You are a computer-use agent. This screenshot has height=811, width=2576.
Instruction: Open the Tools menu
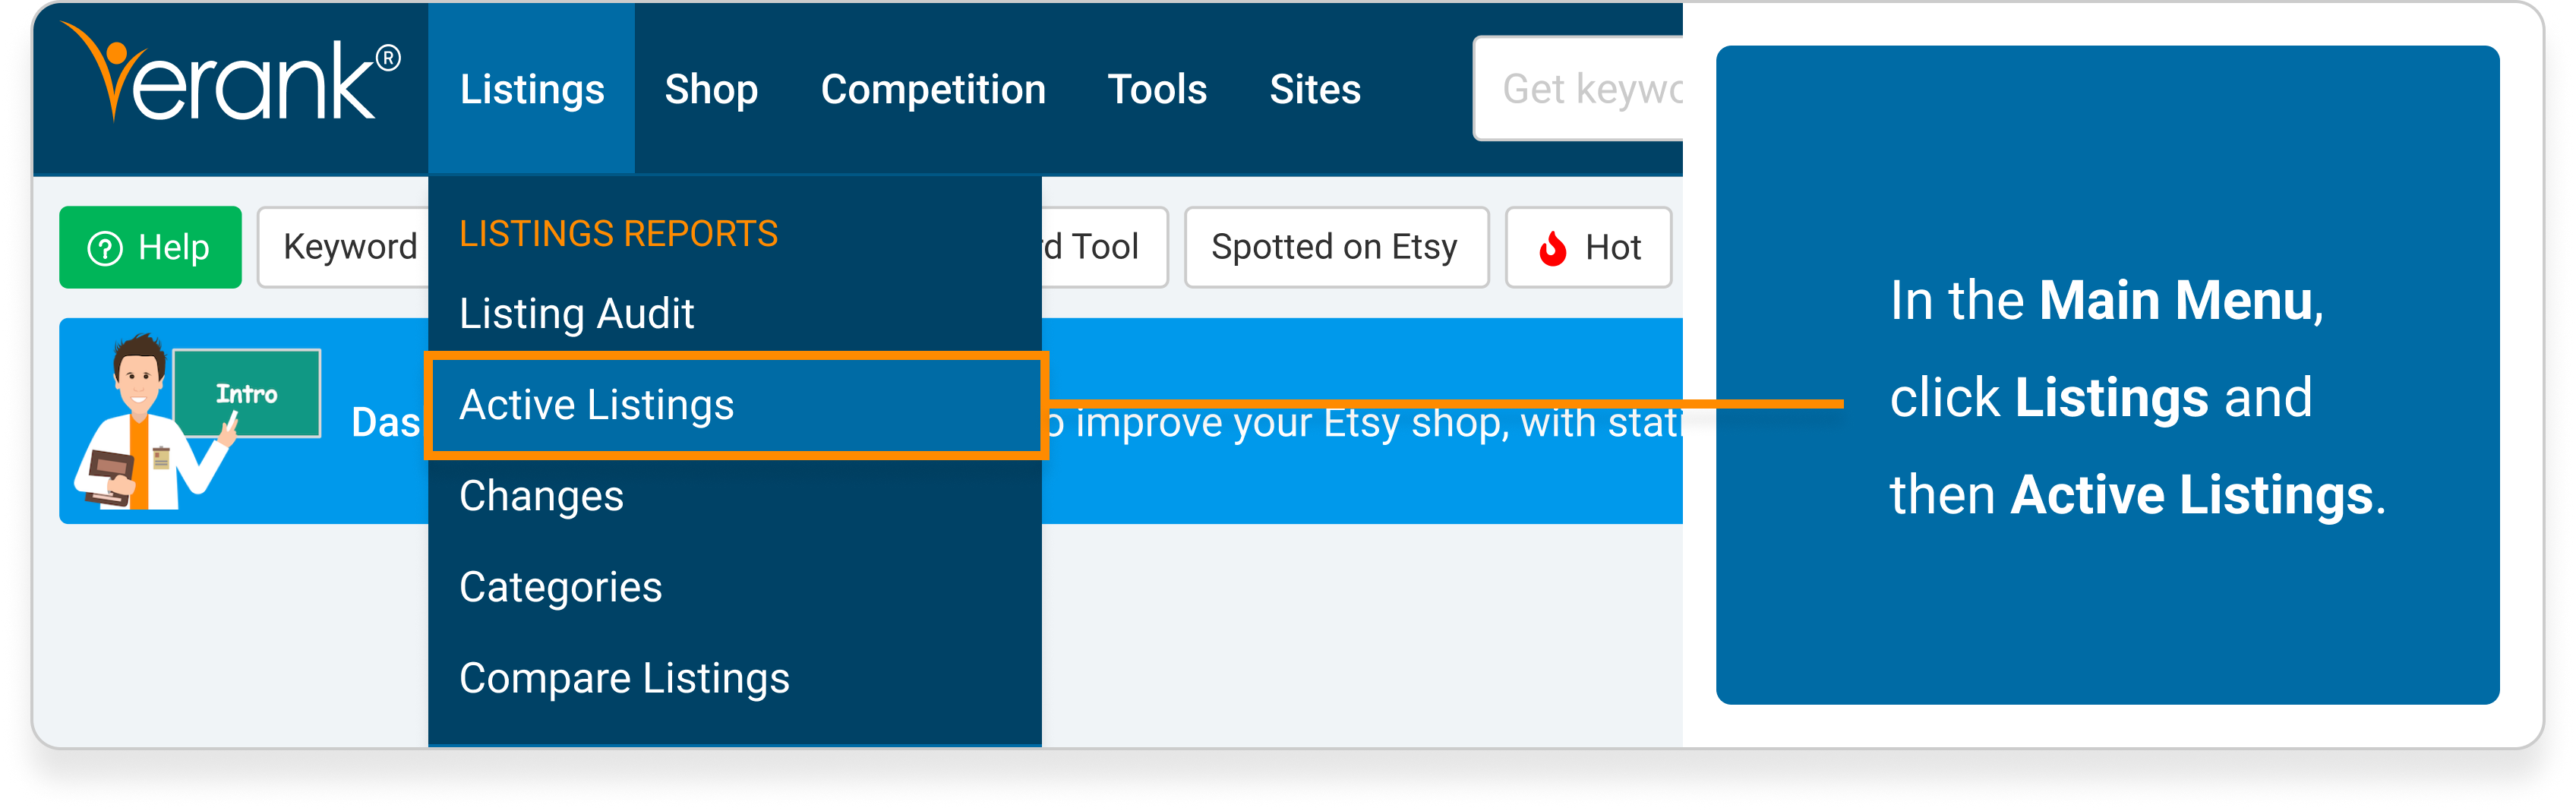coord(1157,89)
